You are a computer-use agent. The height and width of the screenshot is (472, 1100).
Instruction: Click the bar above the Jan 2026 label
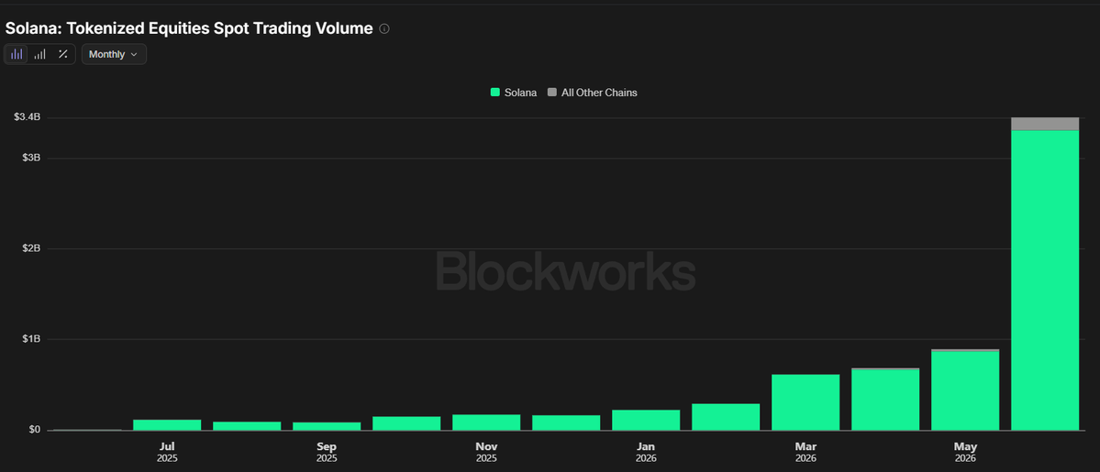(645, 420)
